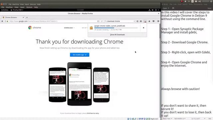213x120 pixels.
Task: Open the DOWNLOAD dropdown on Chrome page
Action: 69,28
